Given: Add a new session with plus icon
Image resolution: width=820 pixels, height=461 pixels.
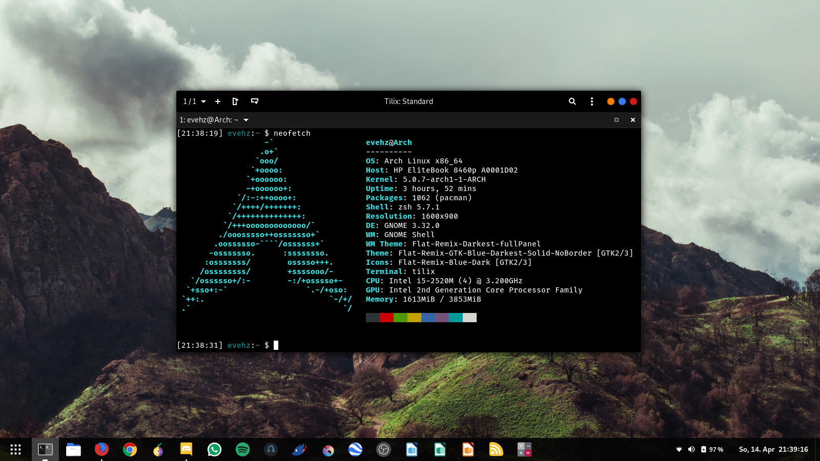Looking at the screenshot, I should tap(218, 101).
